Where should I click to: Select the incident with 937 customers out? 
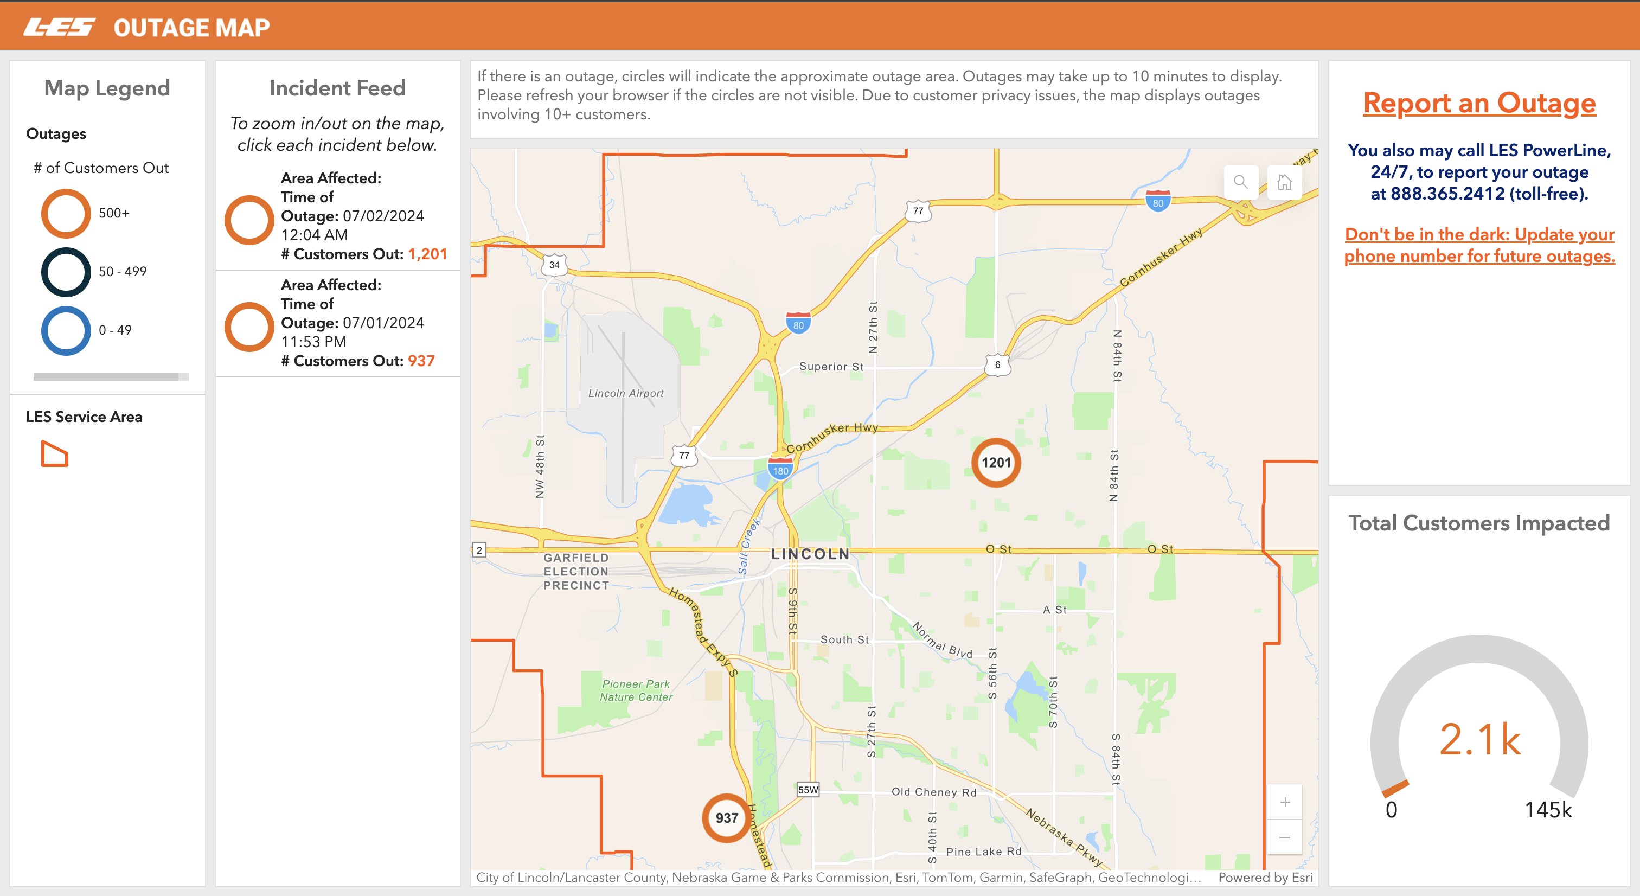click(x=337, y=323)
